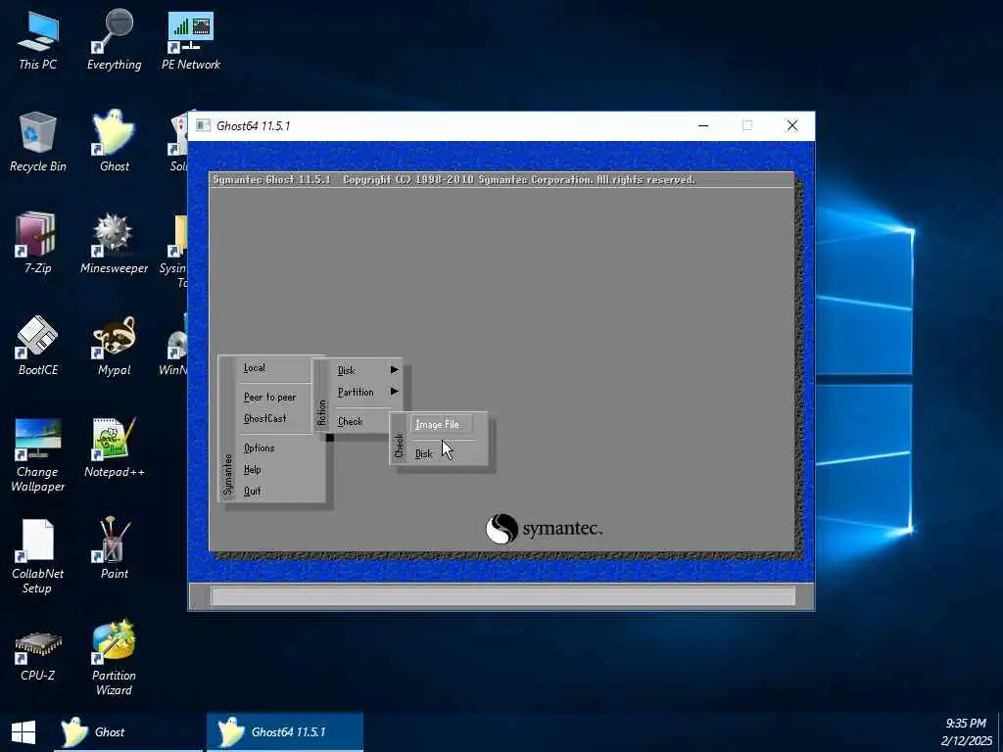Screen dimensions: 1003x752
Task: Select Minesweeper desktop icon
Action: pyautogui.click(x=114, y=244)
